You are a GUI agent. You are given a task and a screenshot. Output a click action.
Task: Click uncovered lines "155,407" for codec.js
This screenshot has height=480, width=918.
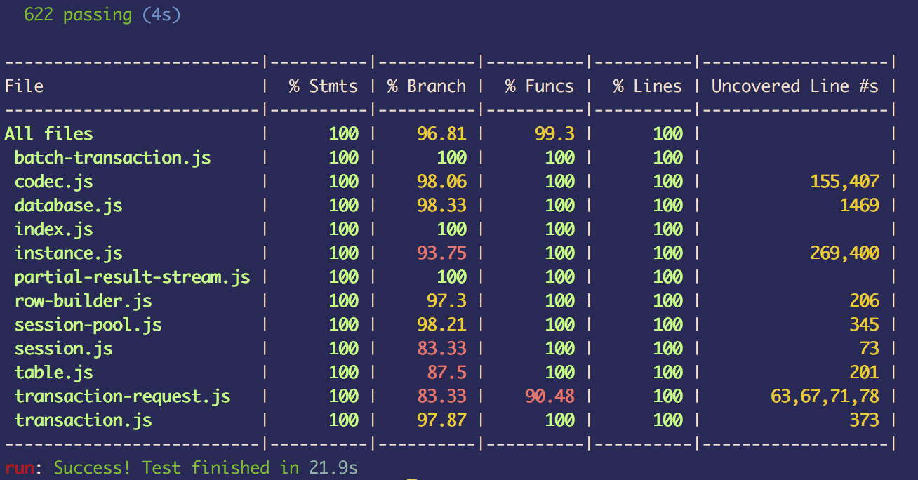(x=844, y=182)
